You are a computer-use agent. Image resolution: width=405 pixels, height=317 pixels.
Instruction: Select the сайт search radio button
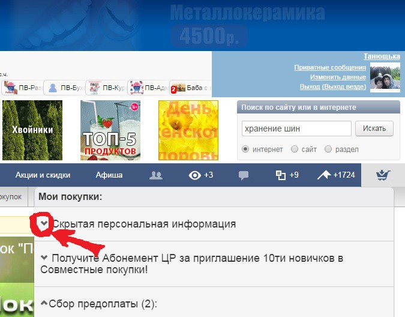[x=294, y=149]
